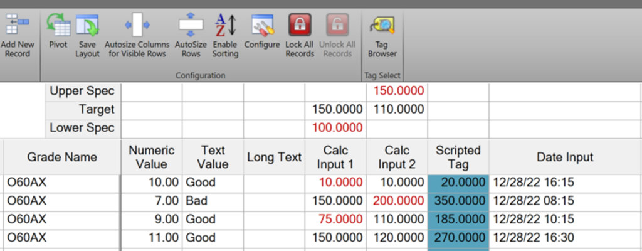Click the Scripted Tag column header
Image resolution: width=642 pixels, height=251 pixels.
click(458, 157)
